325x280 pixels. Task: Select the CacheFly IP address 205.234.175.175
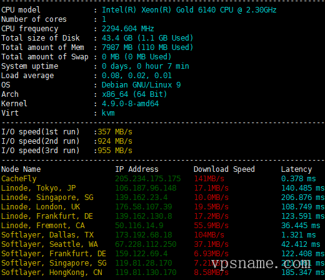pyautogui.click(x=148, y=179)
